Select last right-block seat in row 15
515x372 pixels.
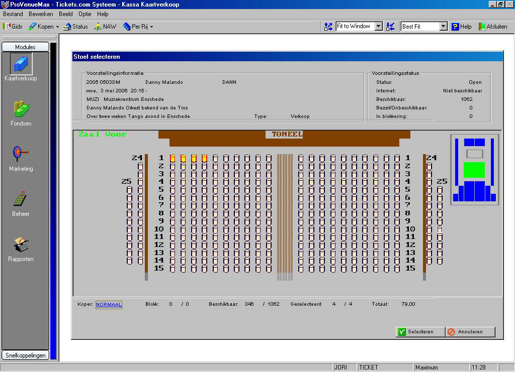(x=397, y=269)
